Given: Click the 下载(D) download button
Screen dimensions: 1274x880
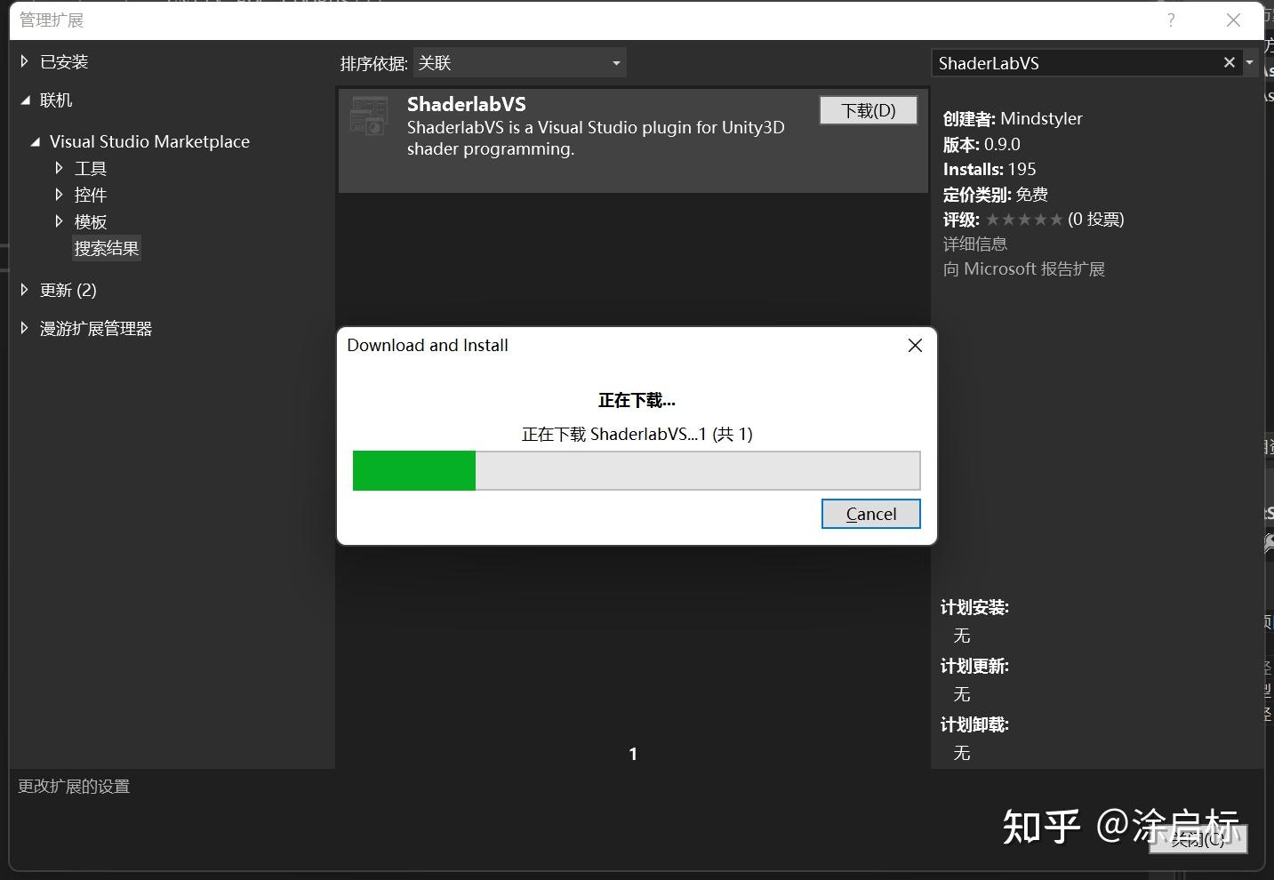Looking at the screenshot, I should pos(869,110).
